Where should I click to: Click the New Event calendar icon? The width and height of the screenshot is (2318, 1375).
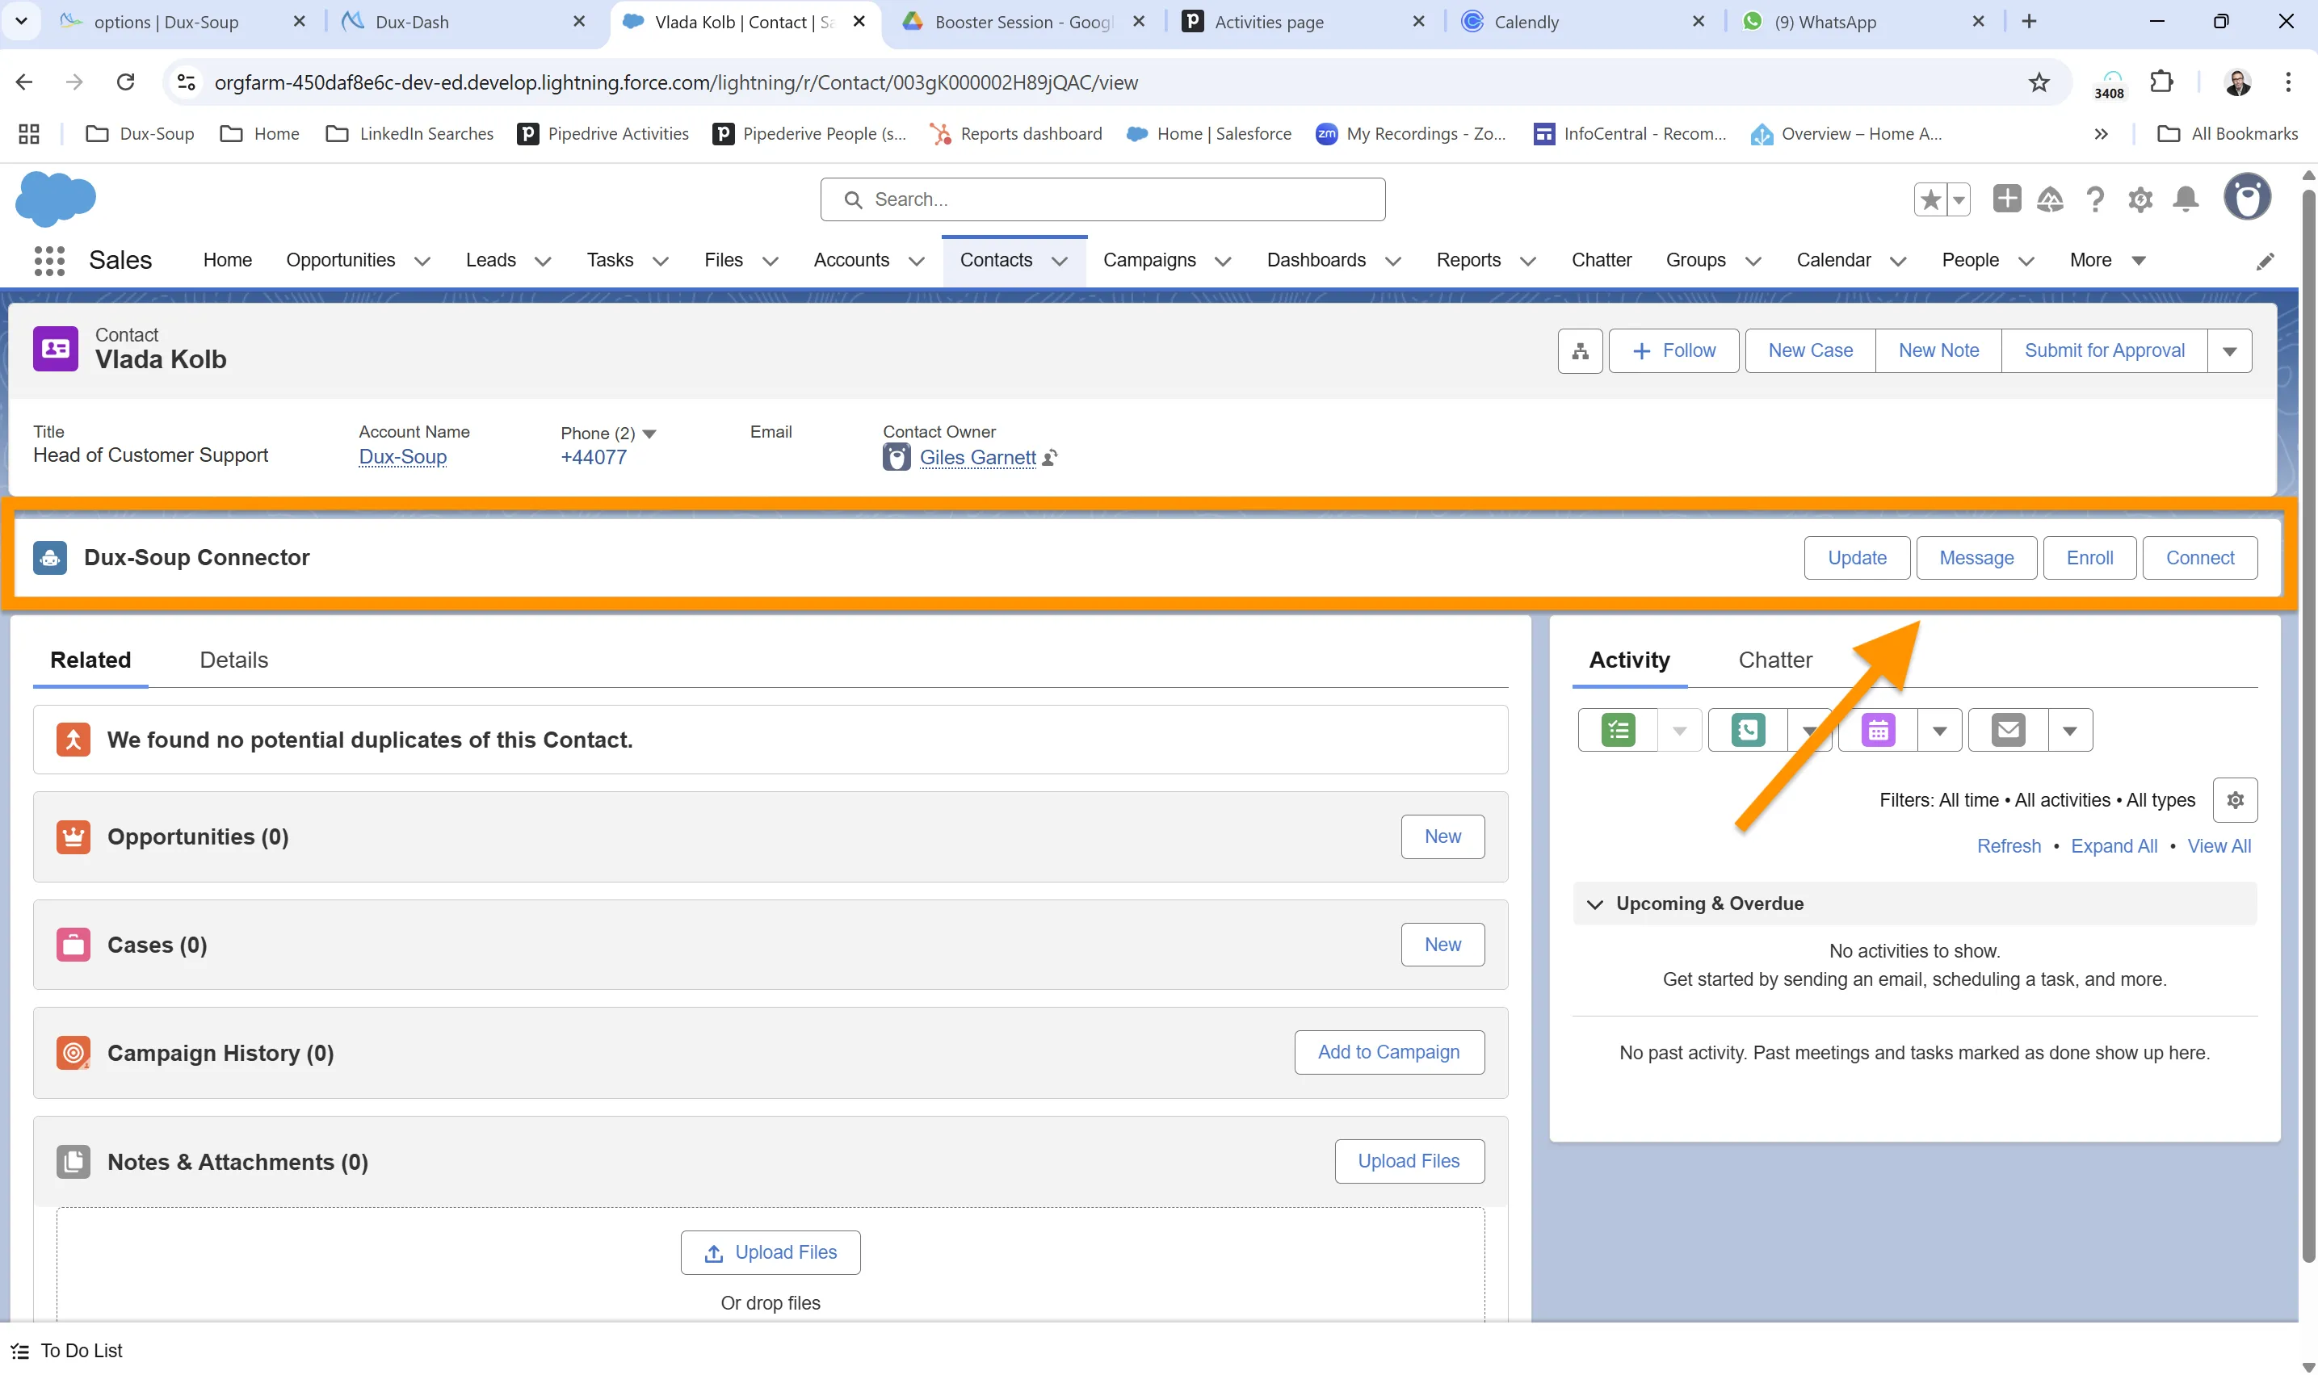pyautogui.click(x=1878, y=730)
